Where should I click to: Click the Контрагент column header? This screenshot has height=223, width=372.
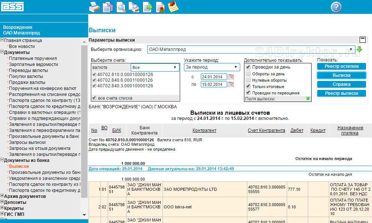click(204, 130)
